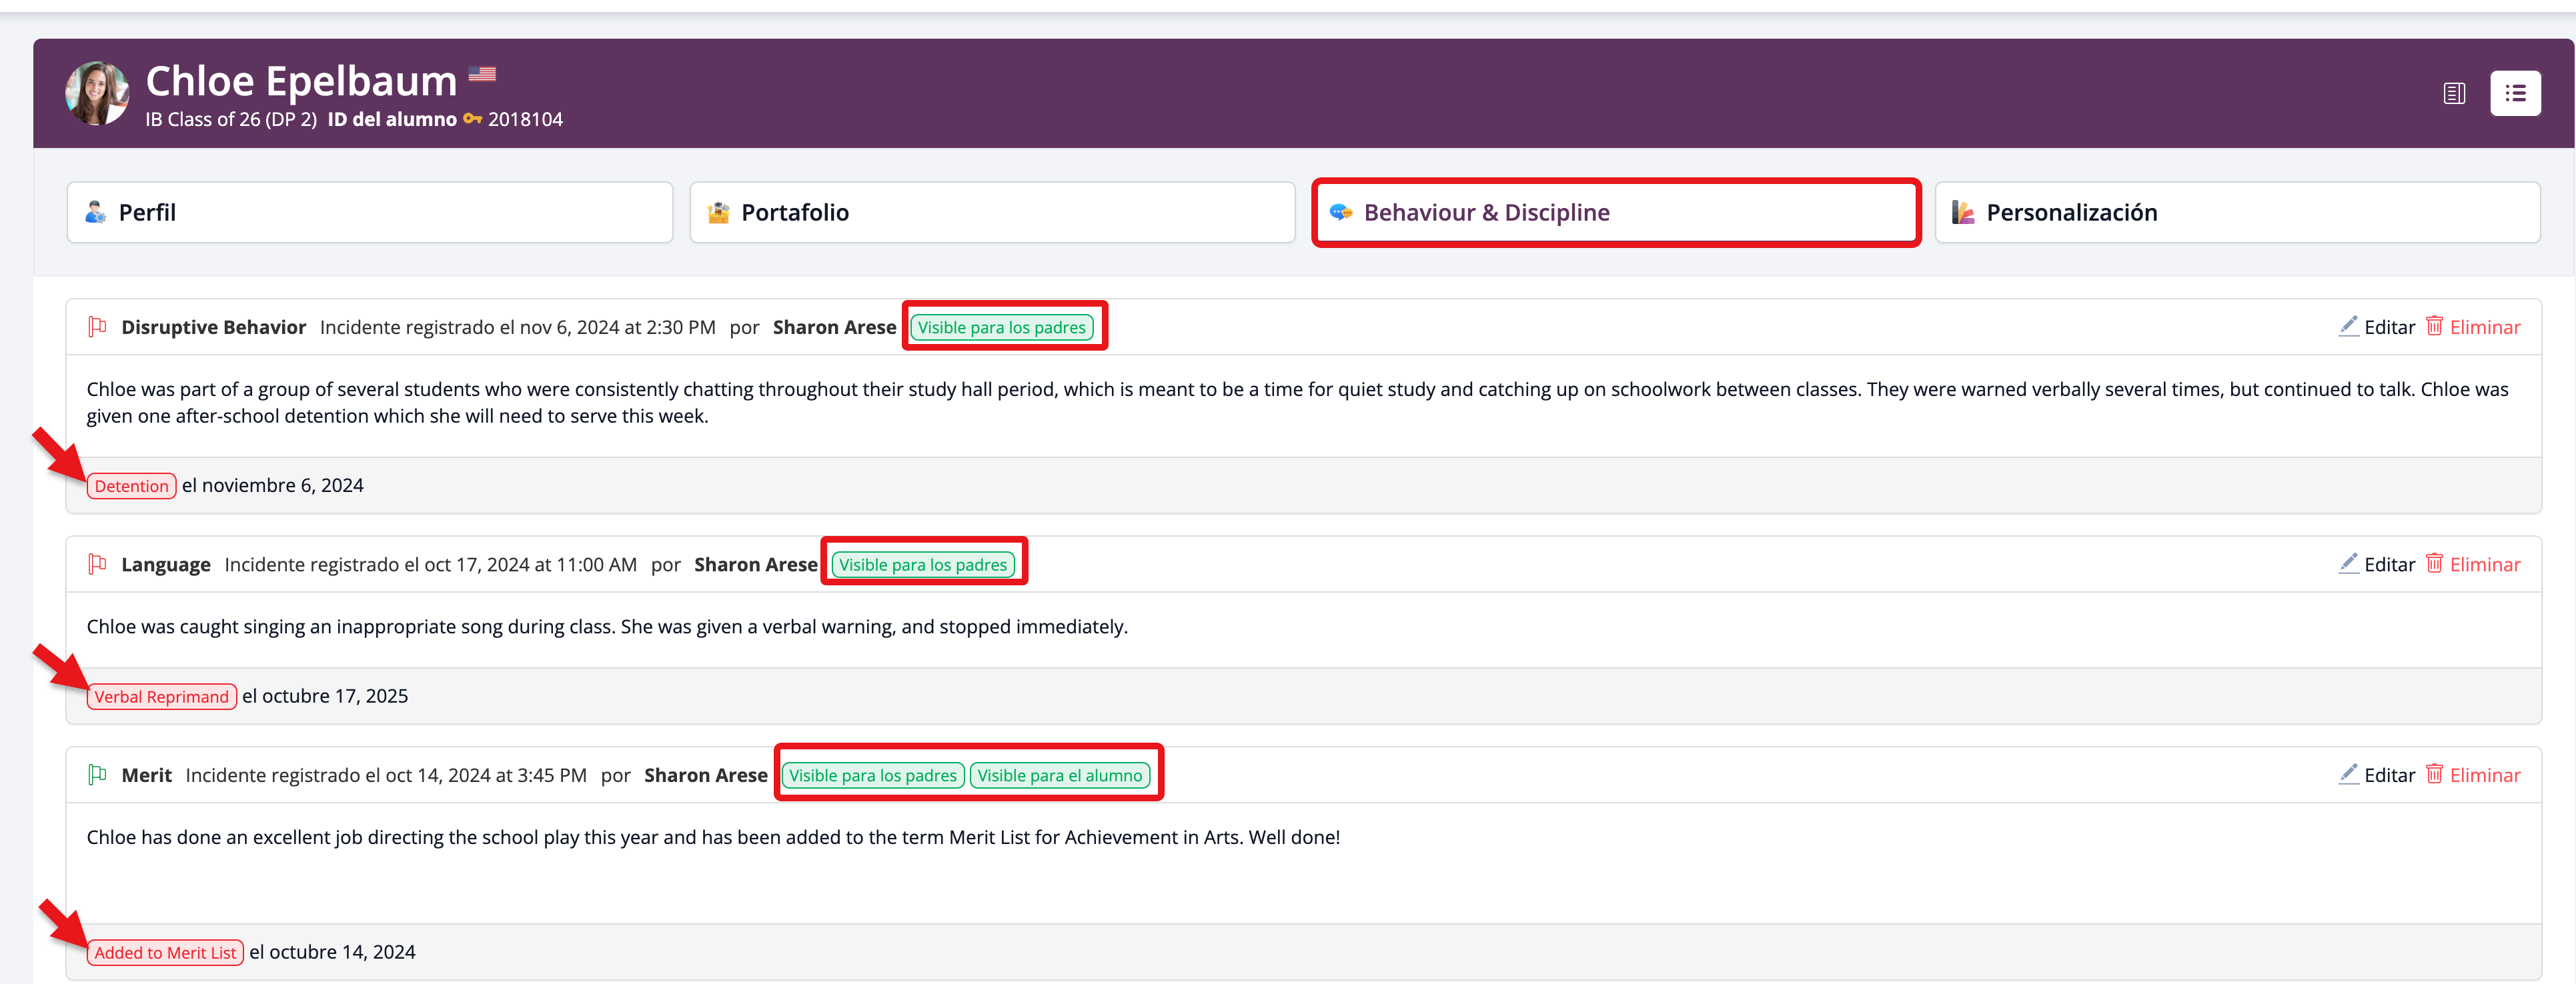Screen dimensions: 2576x984
Task: Click the student ID key icon
Action: click(472, 120)
